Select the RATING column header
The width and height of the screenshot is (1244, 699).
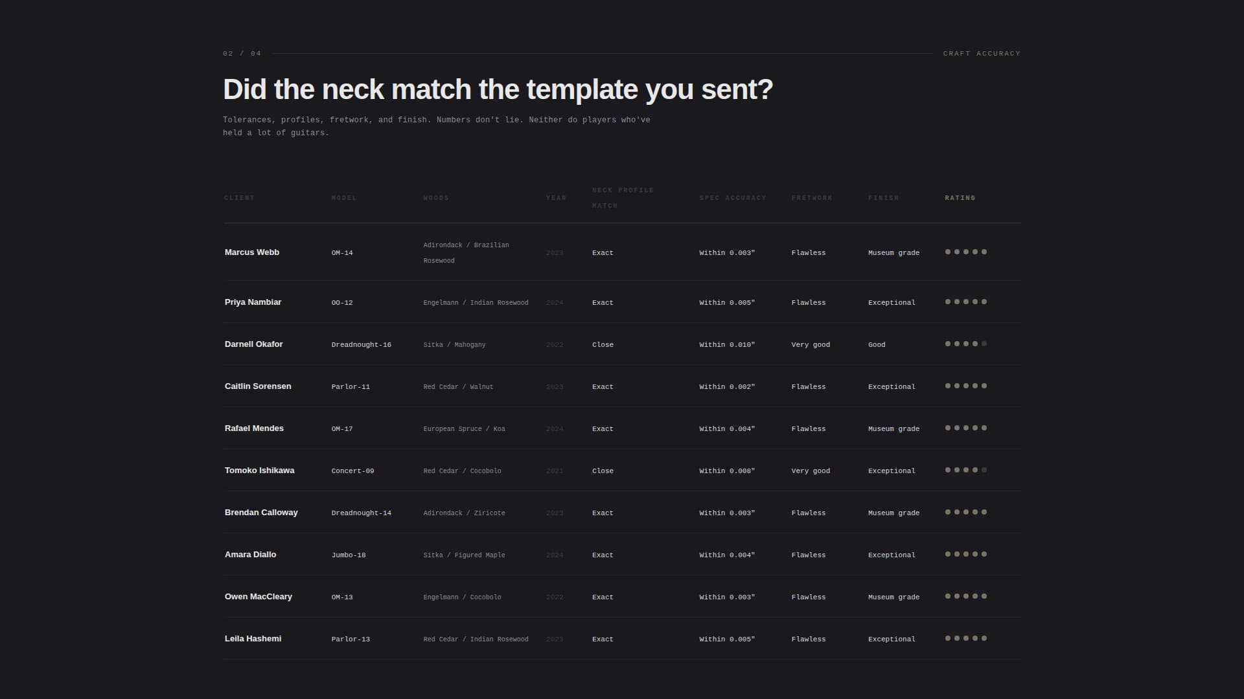click(x=960, y=198)
